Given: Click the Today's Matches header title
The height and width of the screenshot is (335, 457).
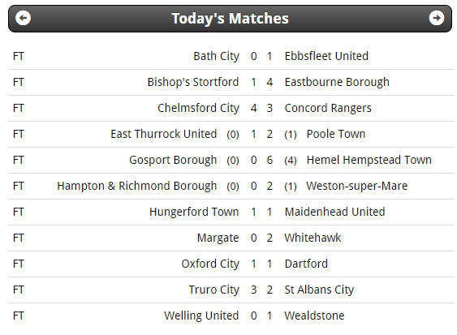Looking at the screenshot, I should coord(230,19).
